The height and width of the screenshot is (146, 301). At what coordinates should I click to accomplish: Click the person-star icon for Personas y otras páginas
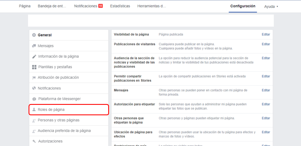(x=34, y=120)
